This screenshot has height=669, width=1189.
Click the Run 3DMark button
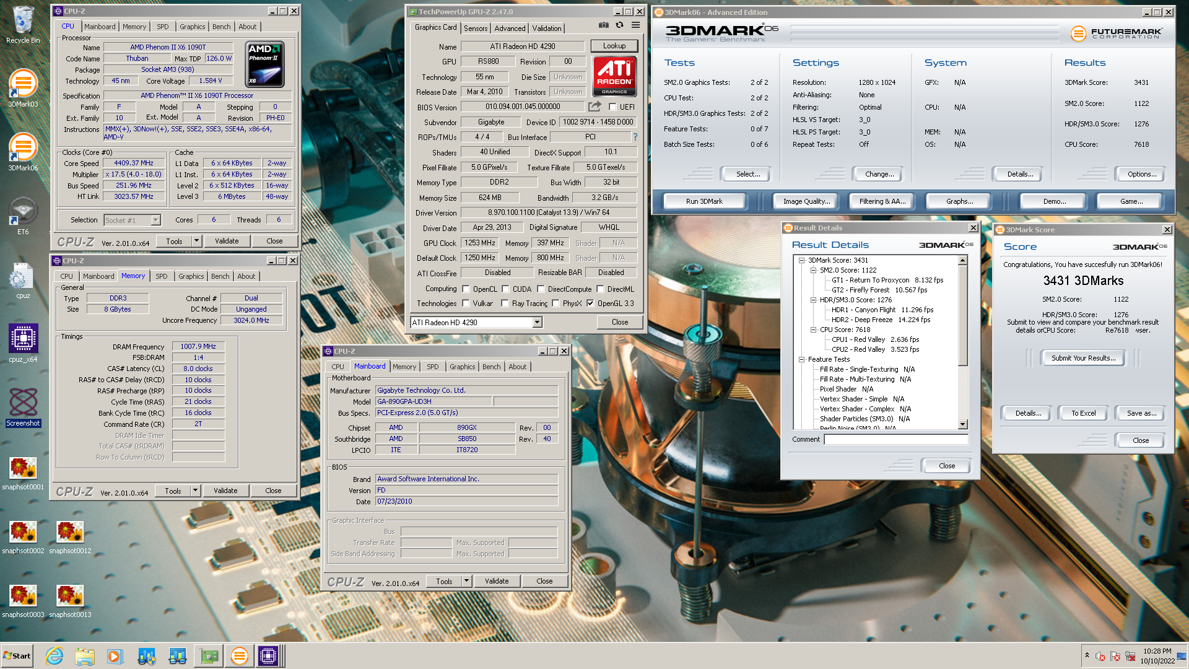pyautogui.click(x=704, y=201)
